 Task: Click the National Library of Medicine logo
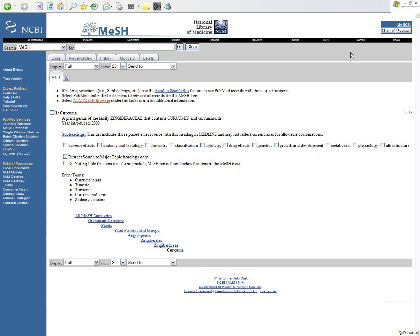207,27
